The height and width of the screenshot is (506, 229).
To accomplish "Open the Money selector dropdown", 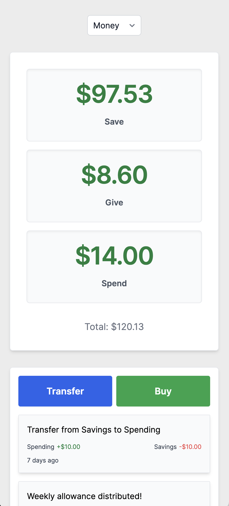I will point(114,25).
